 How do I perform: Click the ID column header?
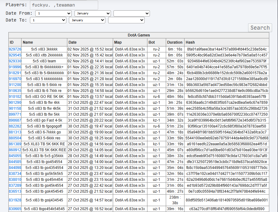point(15,42)
